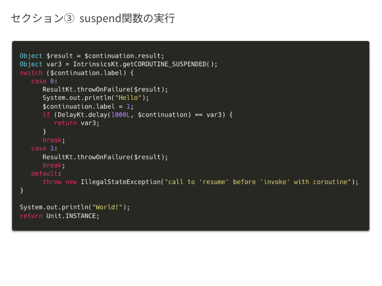Click the first 'ResultKt.throwOnFailure($result)' line
The image size is (382, 286).
[105, 90]
